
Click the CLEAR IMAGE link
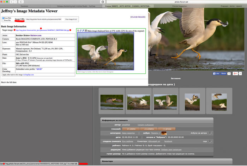138,17
